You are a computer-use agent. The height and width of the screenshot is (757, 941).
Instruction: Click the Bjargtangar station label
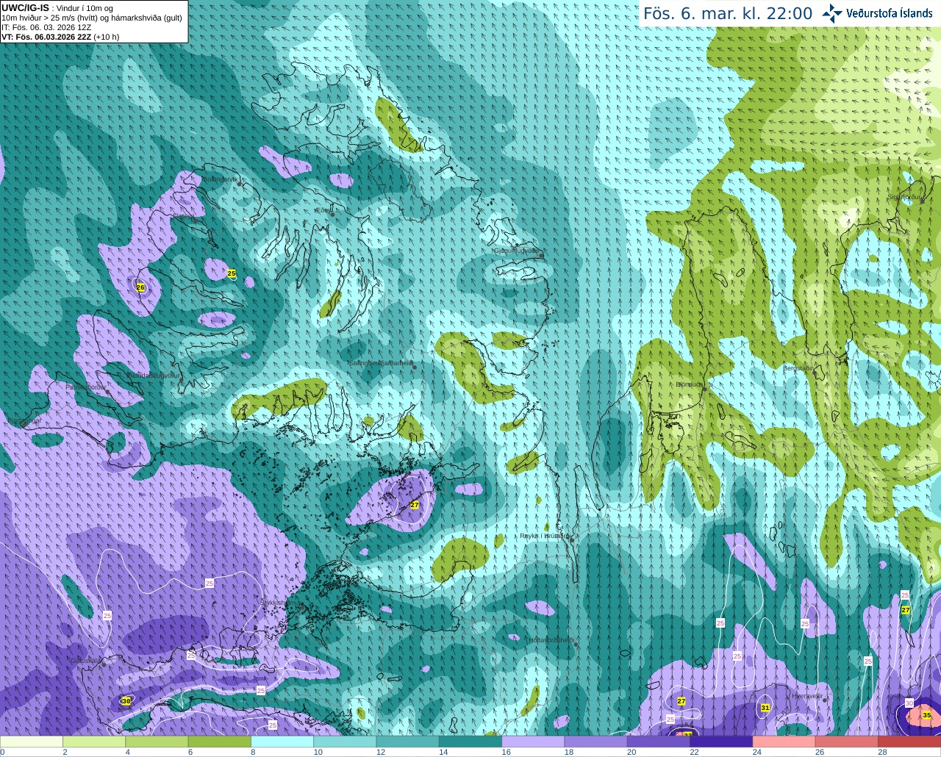(24, 421)
